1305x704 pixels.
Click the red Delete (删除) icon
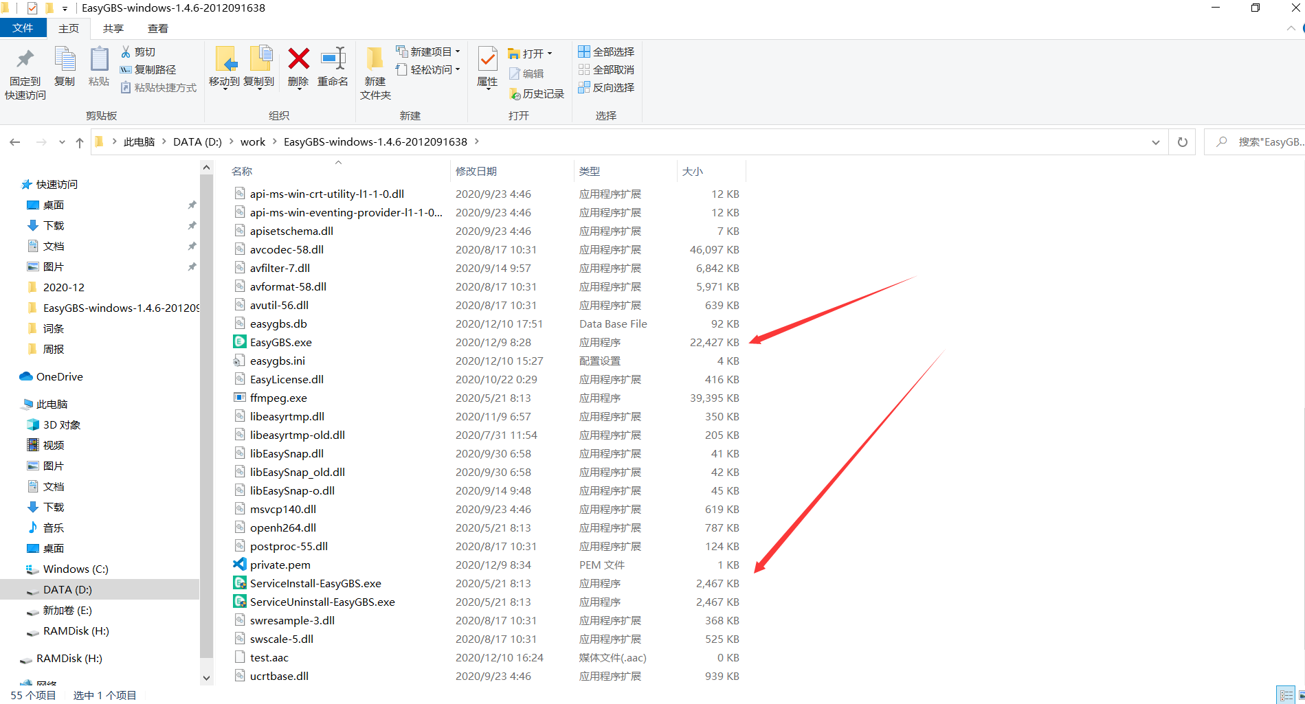(x=298, y=59)
